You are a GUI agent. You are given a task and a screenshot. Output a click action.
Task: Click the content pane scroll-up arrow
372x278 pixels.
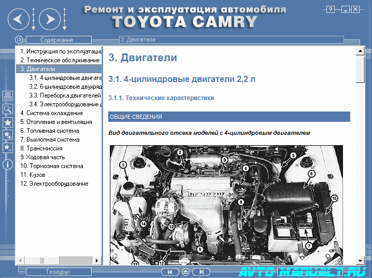360,51
